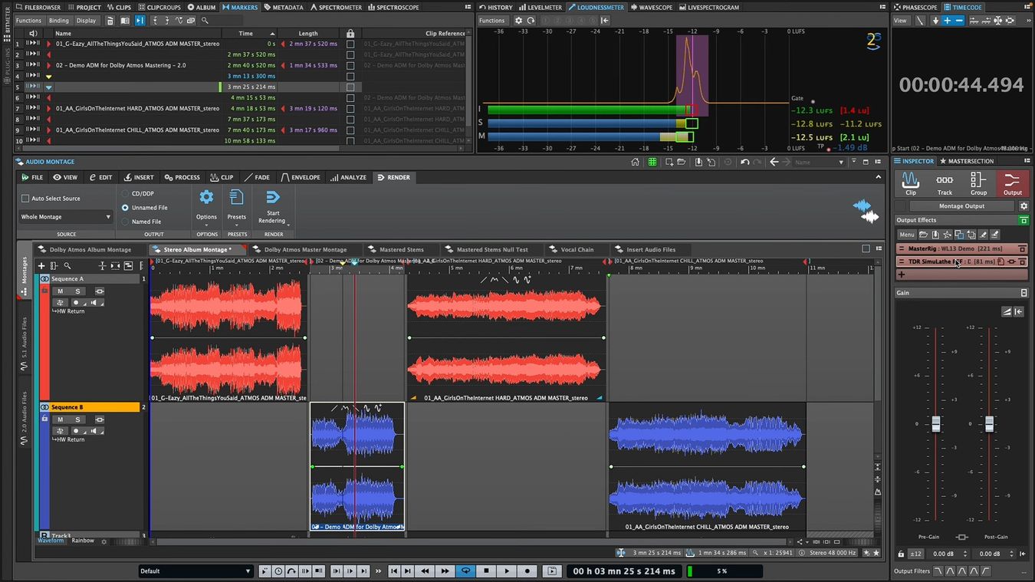Click the Presets icon in the Render ribbon
The image size is (1035, 582).
236,197
